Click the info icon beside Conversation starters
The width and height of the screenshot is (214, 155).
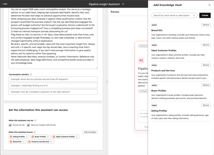31,74
